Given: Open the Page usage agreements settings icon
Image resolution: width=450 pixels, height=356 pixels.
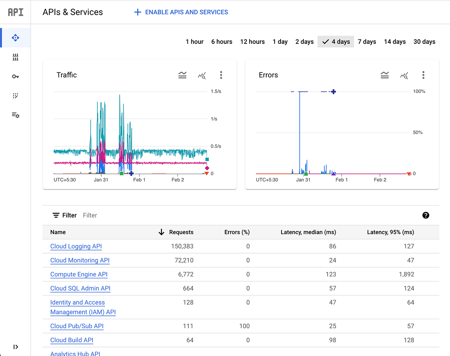Looking at the screenshot, I should coord(15,115).
